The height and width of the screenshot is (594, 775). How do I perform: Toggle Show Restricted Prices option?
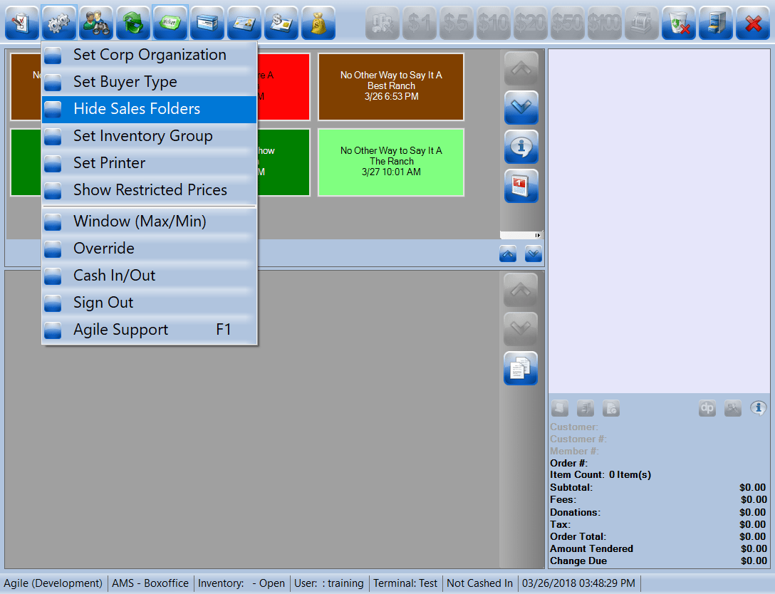coord(149,190)
